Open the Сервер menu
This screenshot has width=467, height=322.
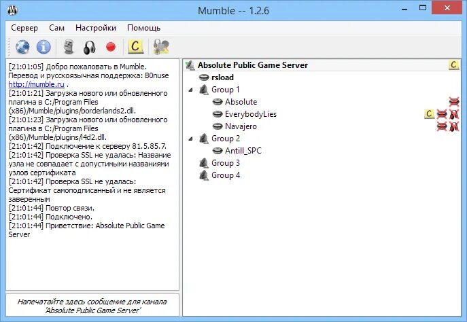24,28
